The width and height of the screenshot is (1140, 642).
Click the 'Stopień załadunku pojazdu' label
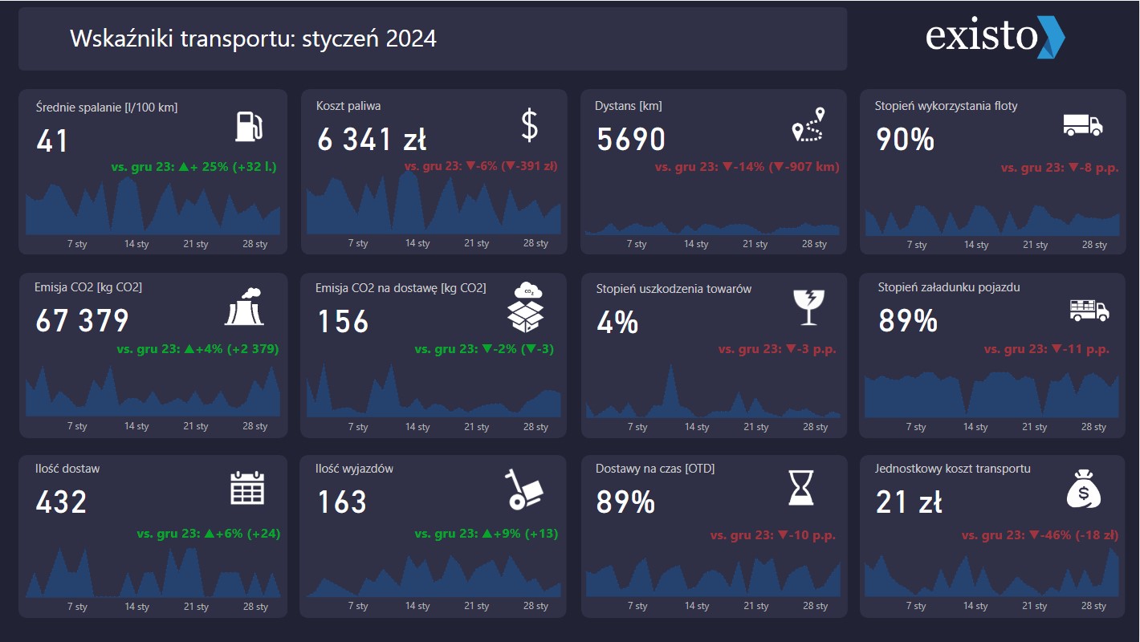pos(949,286)
